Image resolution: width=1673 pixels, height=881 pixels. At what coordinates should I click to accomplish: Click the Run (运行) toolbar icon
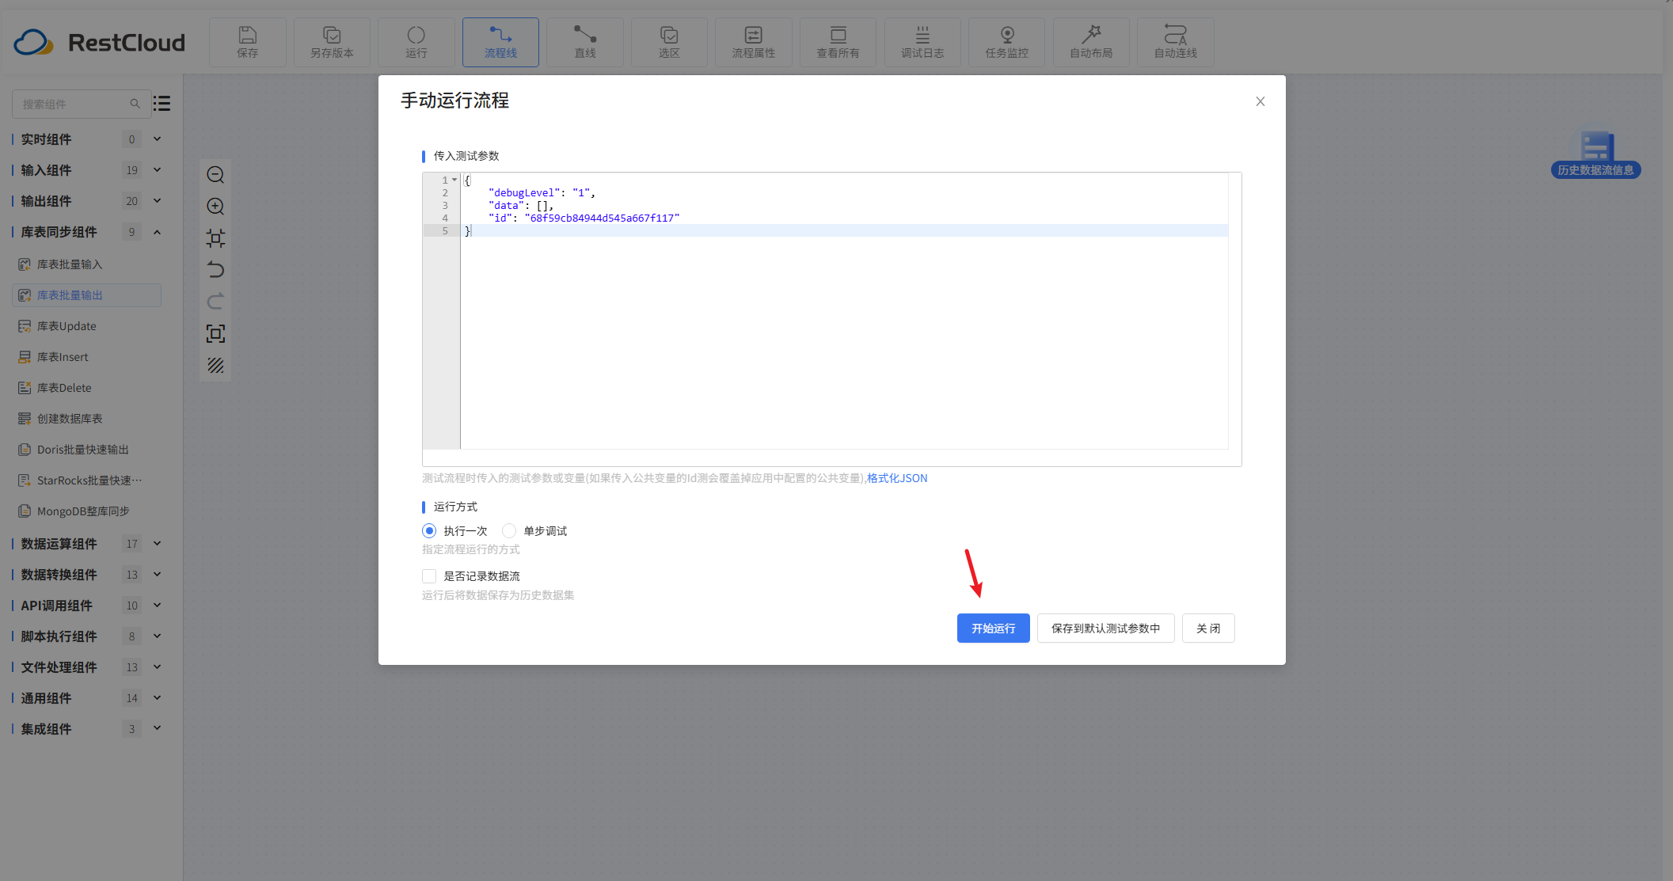coord(416,42)
